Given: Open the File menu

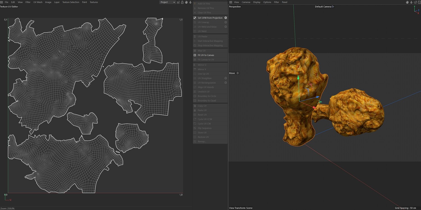Looking at the screenshot, I should pyautogui.click(x=6, y=2).
